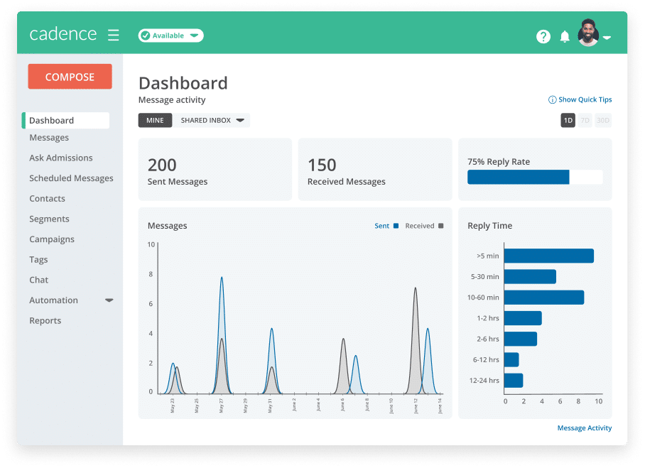Click the availability checkmark icon
This screenshot has width=645, height=468.
point(147,35)
